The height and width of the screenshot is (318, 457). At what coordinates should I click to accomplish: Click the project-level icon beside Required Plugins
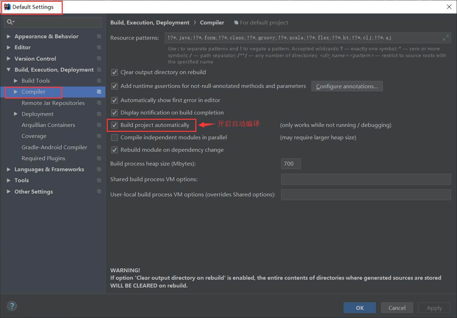(99, 158)
